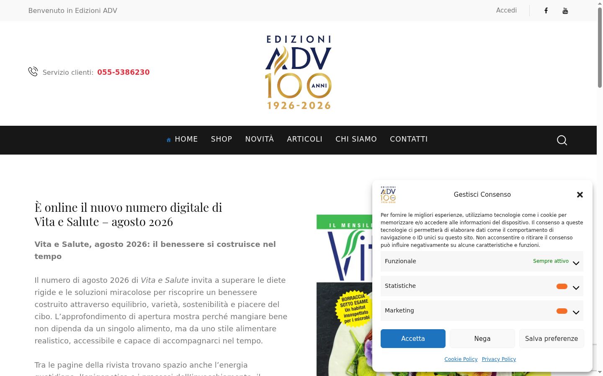Open the Cookie Policy link
603x376 pixels.
[461, 359]
